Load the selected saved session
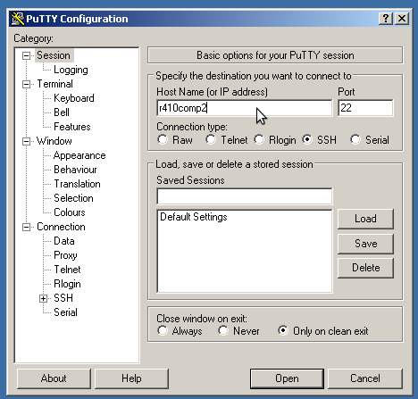418x399 pixels. 365,219
